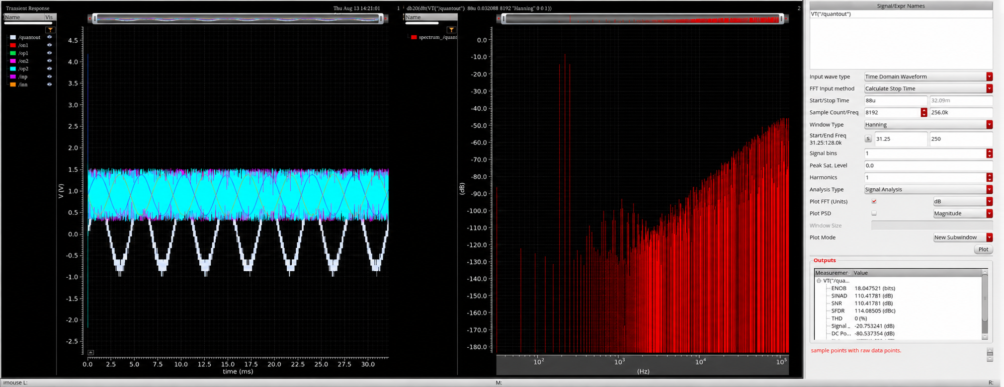Click the transient plot's horizontal zoom slider bar
The height and width of the screenshot is (387, 1004).
238,19
